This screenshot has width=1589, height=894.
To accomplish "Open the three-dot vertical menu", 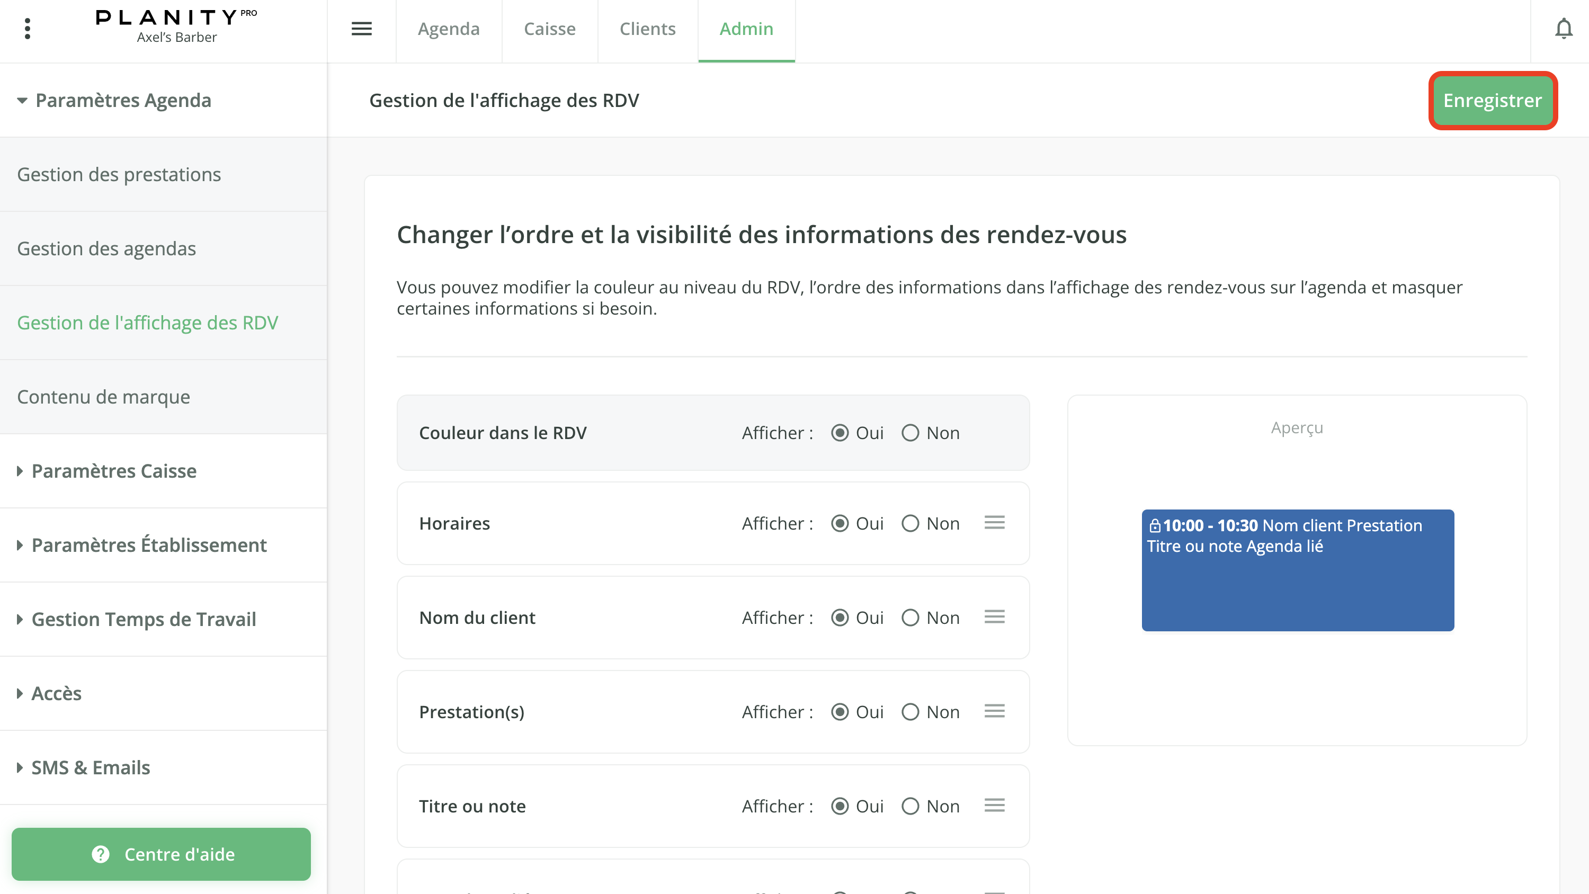I will tap(27, 29).
